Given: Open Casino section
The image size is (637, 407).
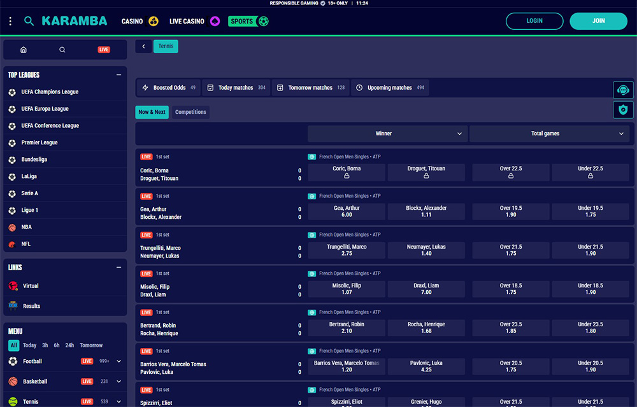Looking at the screenshot, I should click(140, 21).
